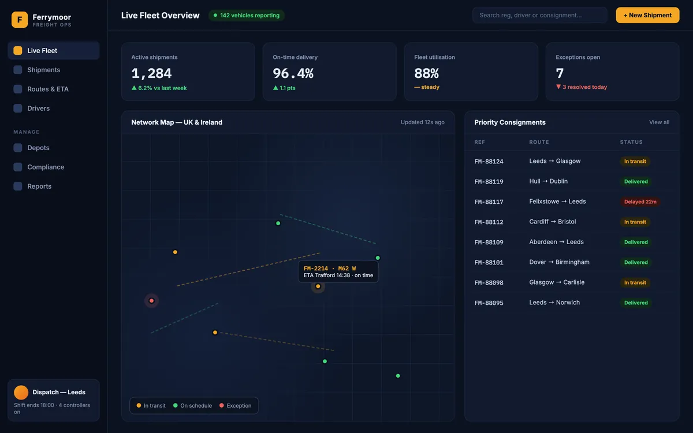
Task: Click the 142 vehicles reporting badge
Action: point(247,16)
